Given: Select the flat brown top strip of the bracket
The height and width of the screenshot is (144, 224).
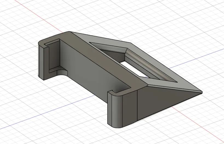Looking at the screenshot, I should pos(100,60).
